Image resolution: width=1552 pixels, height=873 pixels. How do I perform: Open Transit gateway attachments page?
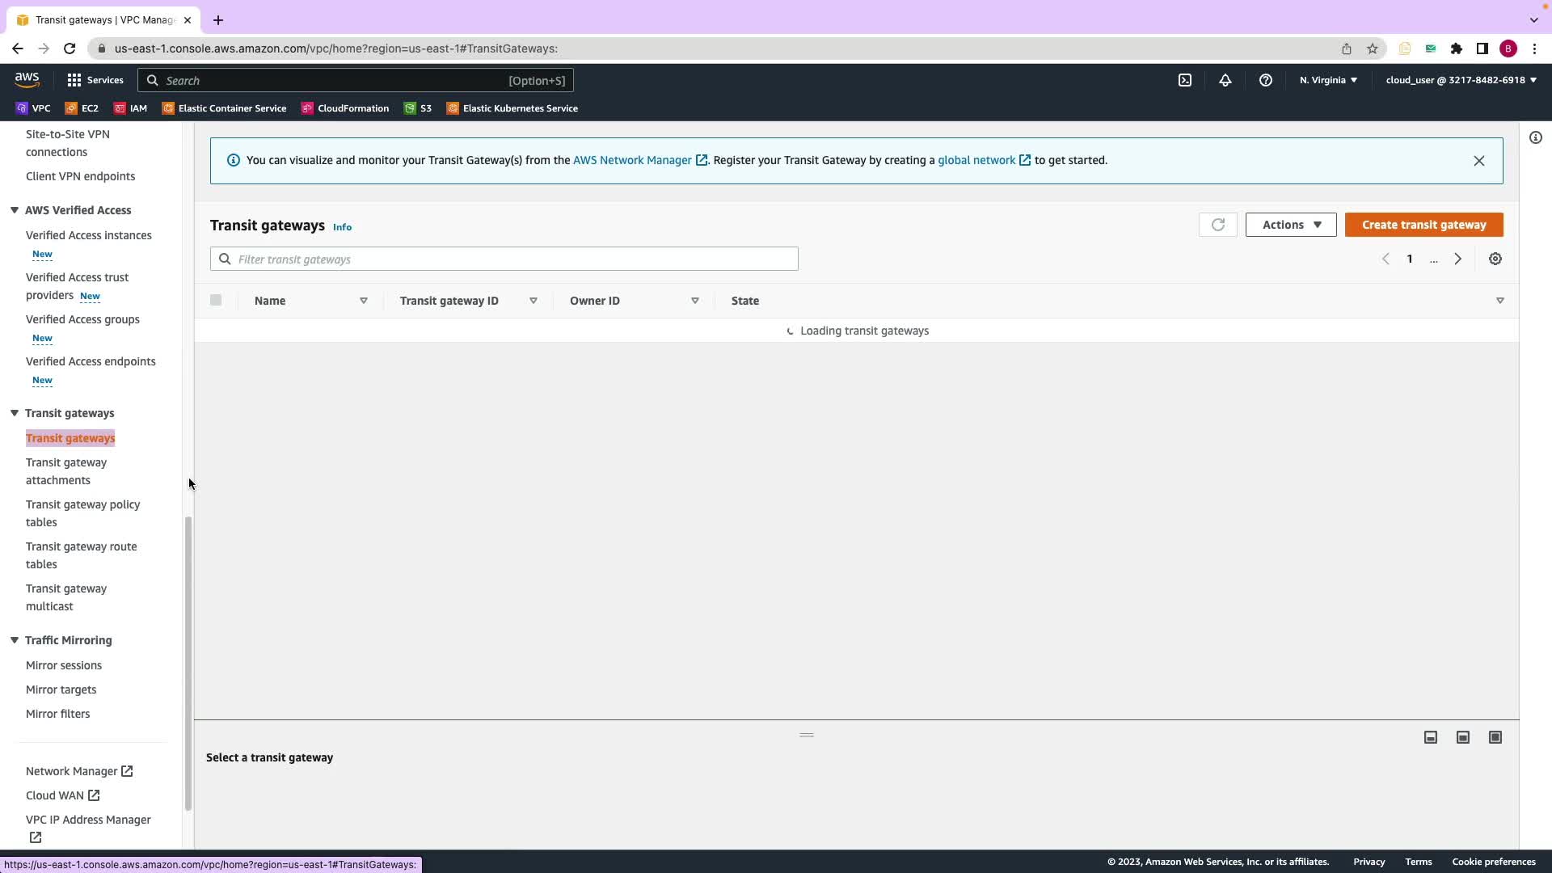65,471
